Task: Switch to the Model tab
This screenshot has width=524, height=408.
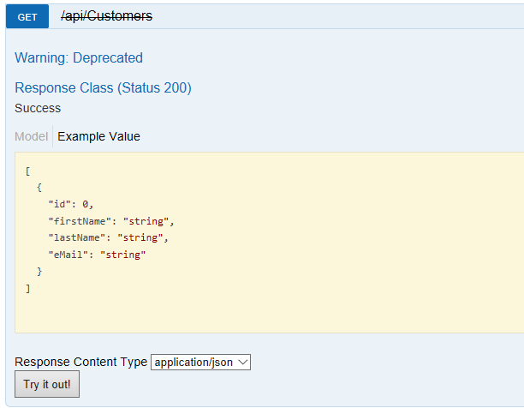Action: point(32,136)
